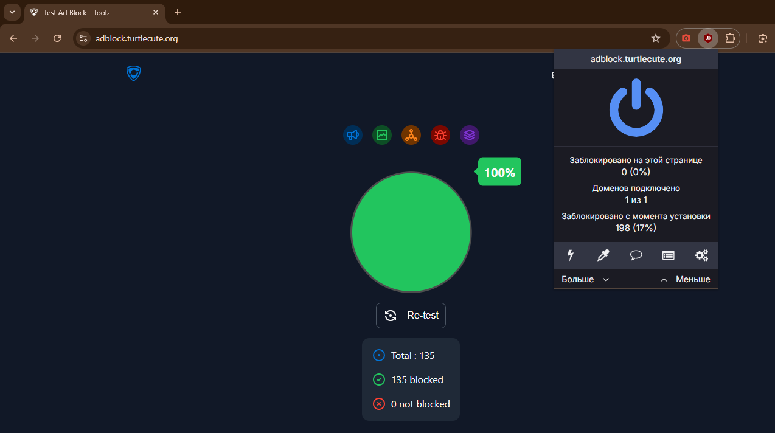Report a filter issue (speech bubble)
The width and height of the screenshot is (775, 433).
pyautogui.click(x=636, y=255)
